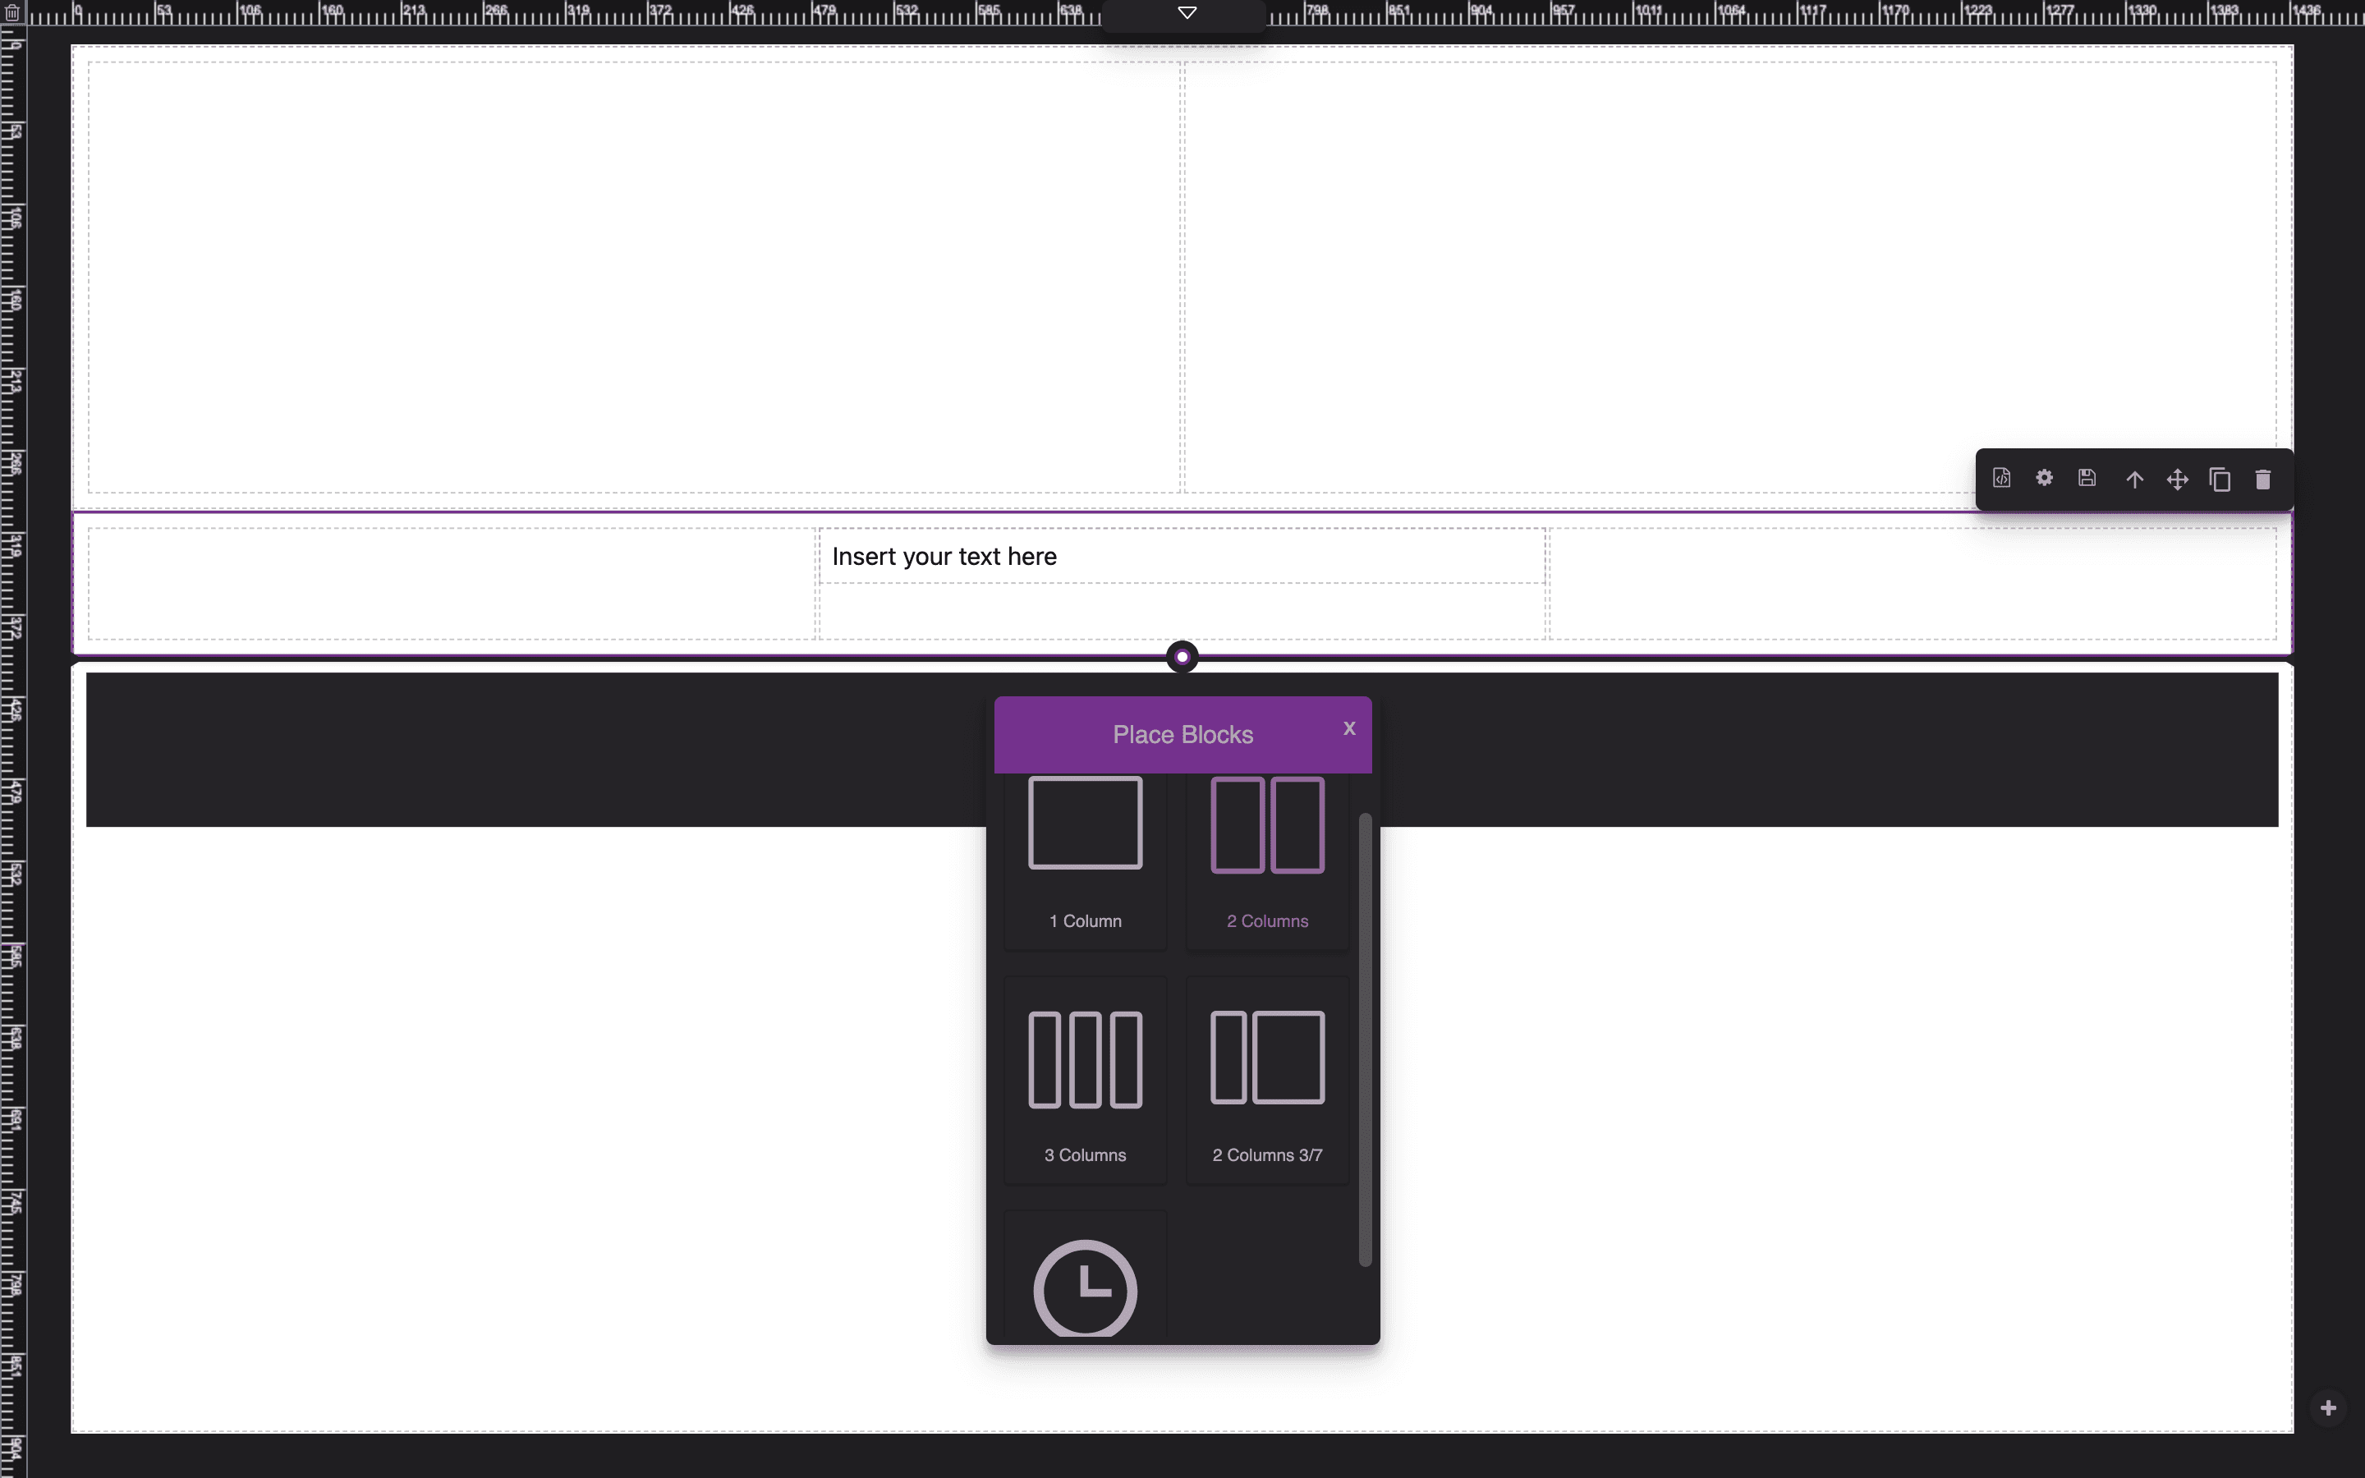The image size is (2365, 1478).
Task: Click the fullscreen/expand icon in toolbar
Action: coord(2176,479)
